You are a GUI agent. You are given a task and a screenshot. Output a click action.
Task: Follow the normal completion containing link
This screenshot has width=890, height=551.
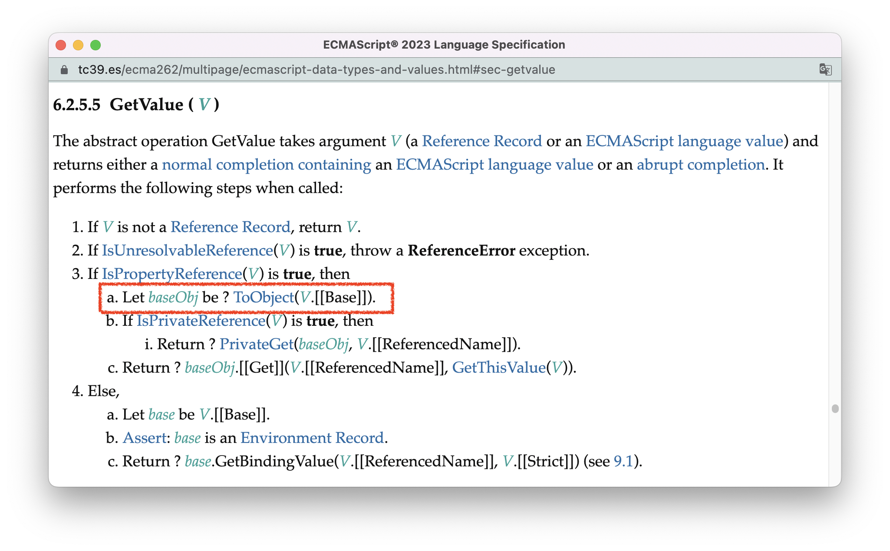(266, 165)
